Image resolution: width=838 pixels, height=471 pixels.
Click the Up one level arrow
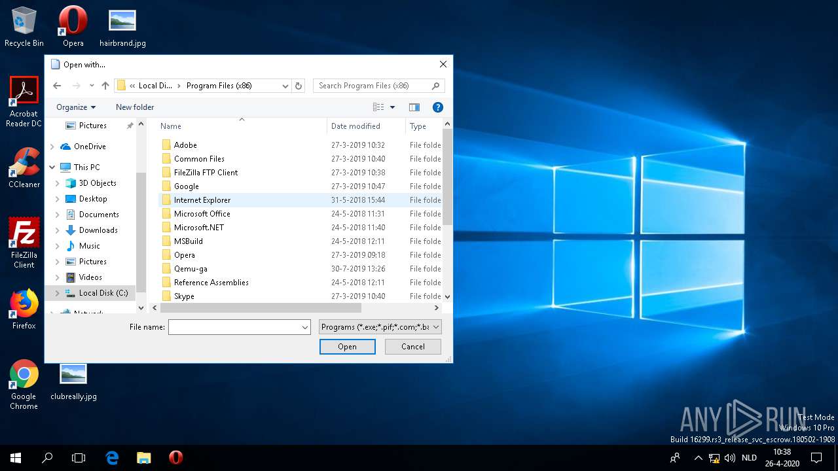[x=105, y=86]
